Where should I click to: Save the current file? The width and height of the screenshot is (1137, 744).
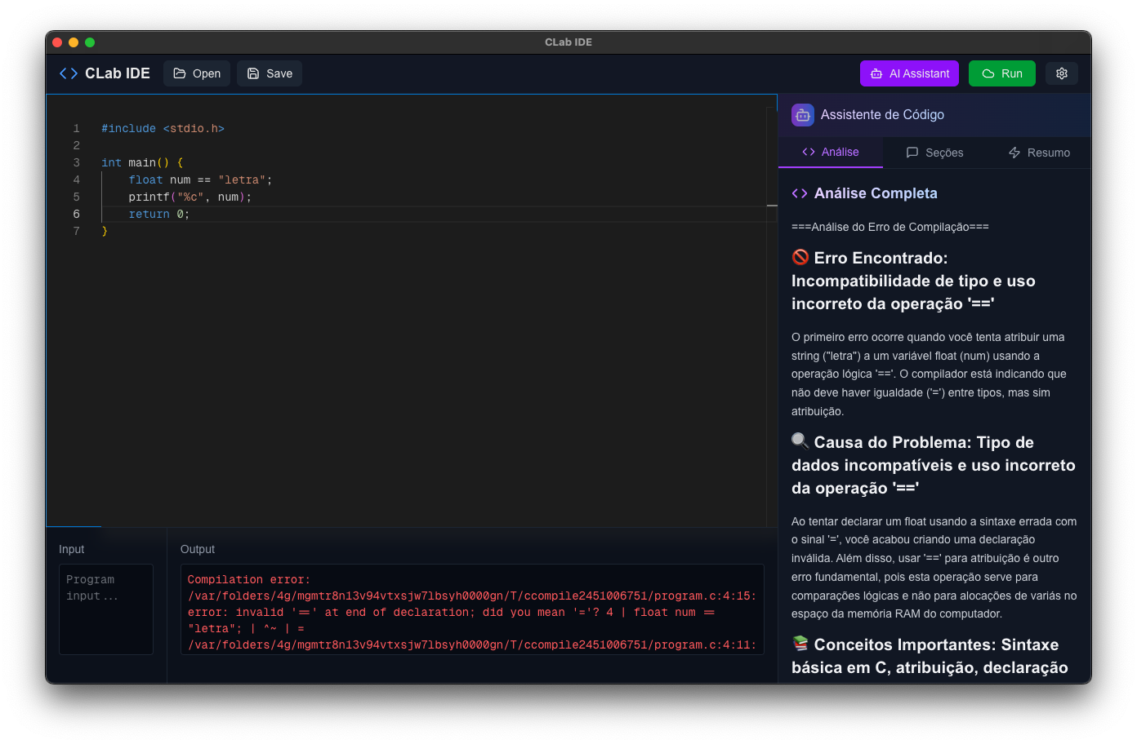tap(270, 73)
